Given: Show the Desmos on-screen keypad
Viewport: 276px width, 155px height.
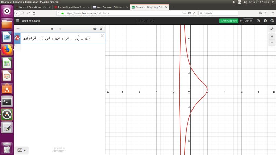Looking at the screenshot, I should (22, 150).
